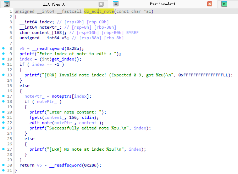Viewport: 238px width, 174px height.
Task: Toggle breakpoint dot on line 8
Action: [4, 48]
